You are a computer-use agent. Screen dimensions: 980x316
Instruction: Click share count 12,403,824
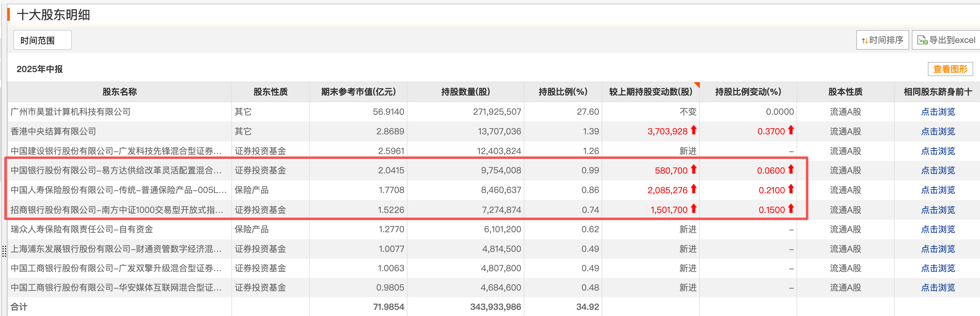click(499, 151)
